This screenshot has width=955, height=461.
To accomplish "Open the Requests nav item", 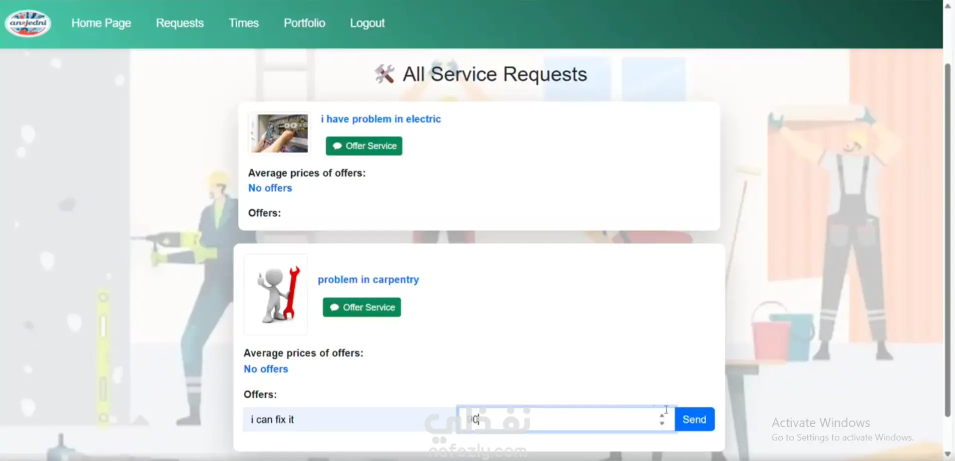I will 180,23.
